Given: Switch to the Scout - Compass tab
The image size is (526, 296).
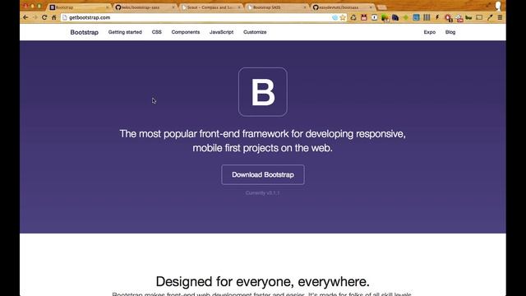Looking at the screenshot, I should [x=210, y=7].
